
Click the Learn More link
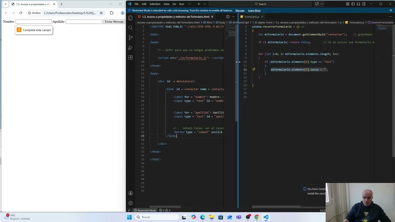(254, 10)
